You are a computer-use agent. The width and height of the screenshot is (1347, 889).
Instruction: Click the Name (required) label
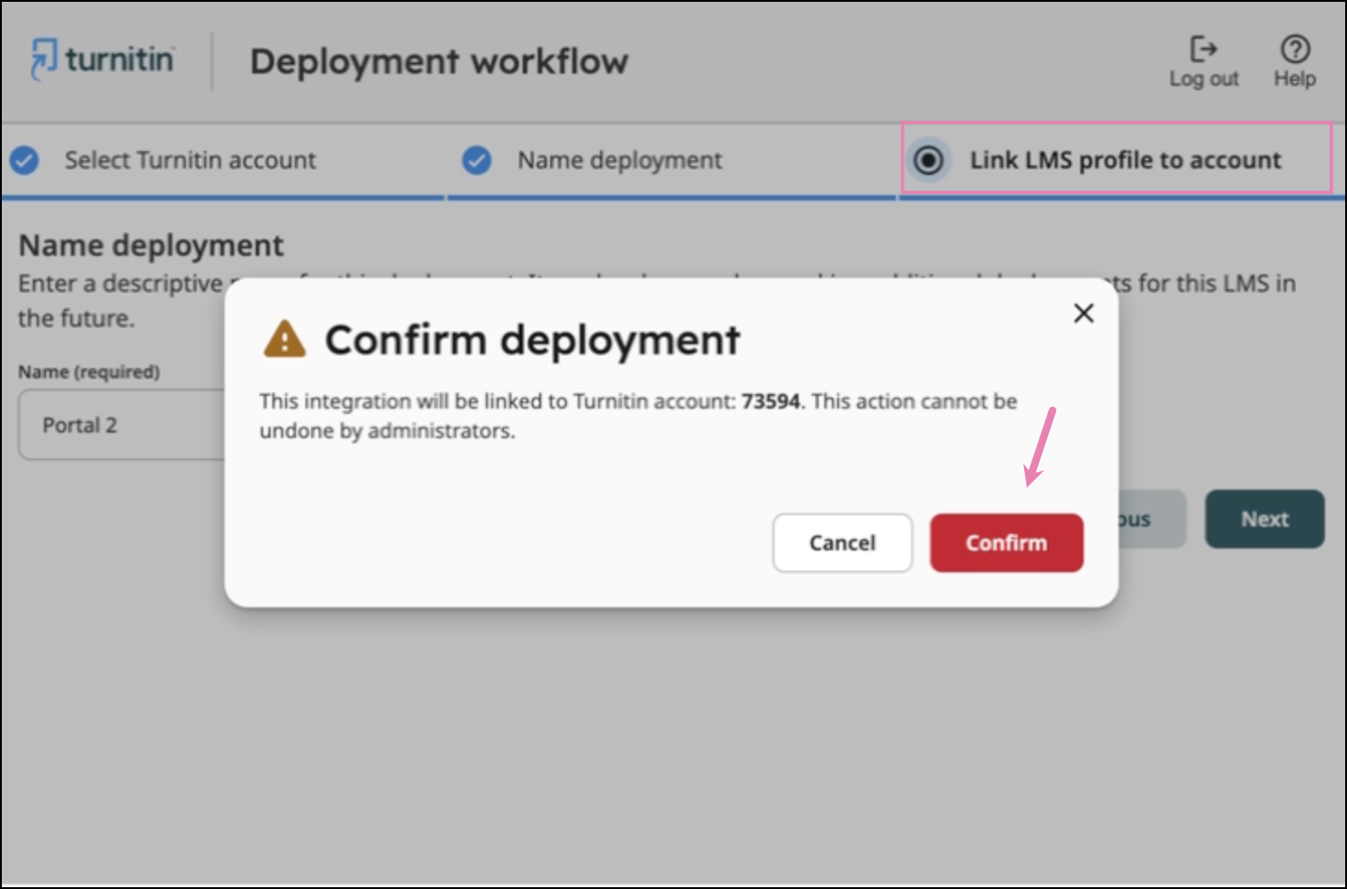[x=89, y=372]
